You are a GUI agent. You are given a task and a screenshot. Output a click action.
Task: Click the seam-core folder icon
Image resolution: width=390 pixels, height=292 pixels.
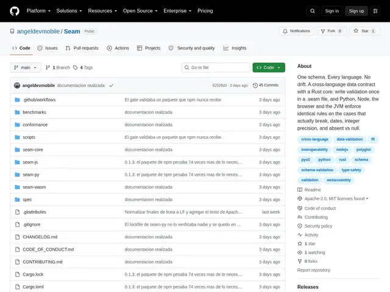click(x=17, y=150)
